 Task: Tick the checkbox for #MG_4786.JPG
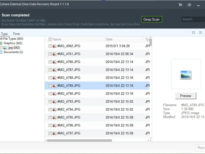tap(50, 62)
